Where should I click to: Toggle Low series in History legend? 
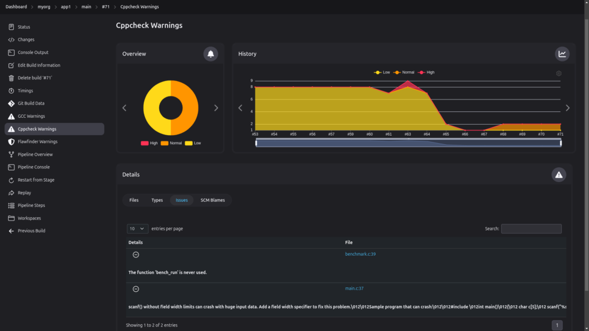click(x=383, y=72)
